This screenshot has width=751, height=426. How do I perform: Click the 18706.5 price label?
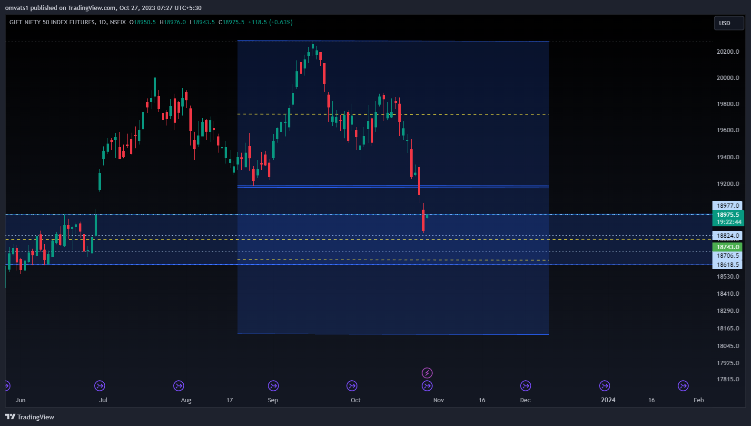point(728,256)
